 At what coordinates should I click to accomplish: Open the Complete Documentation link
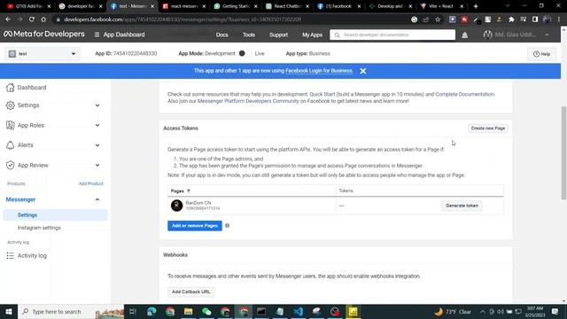pyautogui.click(x=464, y=94)
